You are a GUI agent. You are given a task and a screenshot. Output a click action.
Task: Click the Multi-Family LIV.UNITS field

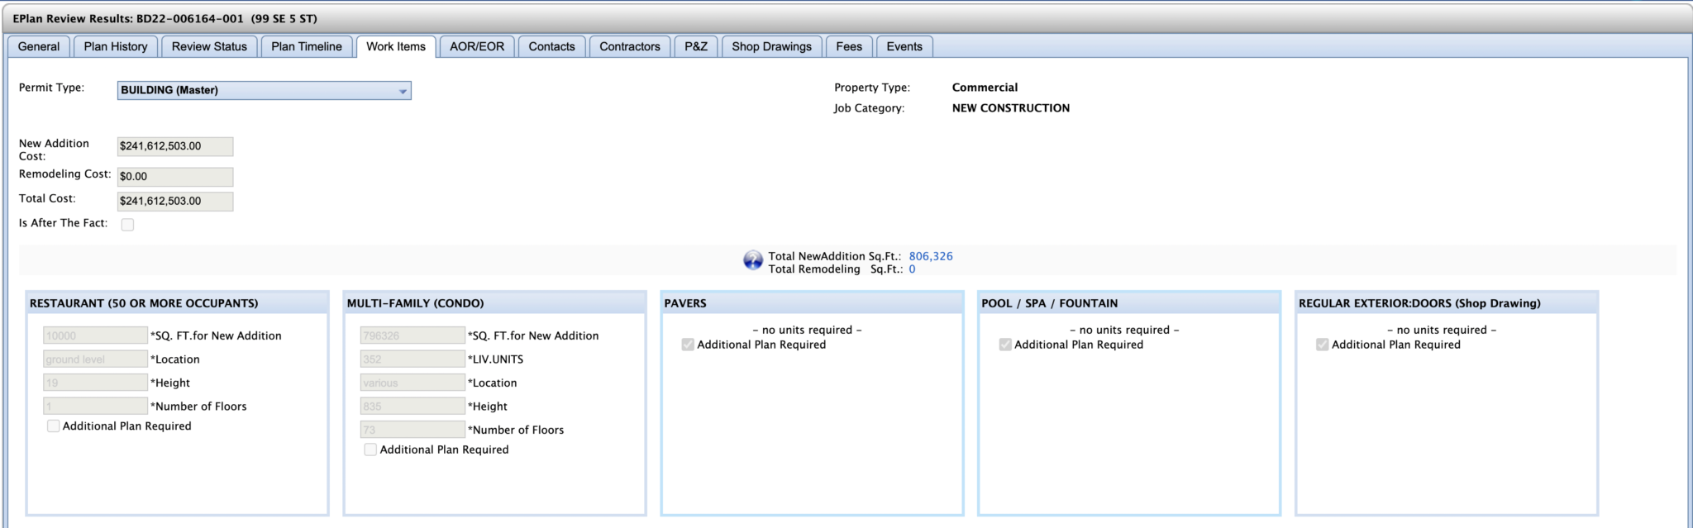(413, 359)
